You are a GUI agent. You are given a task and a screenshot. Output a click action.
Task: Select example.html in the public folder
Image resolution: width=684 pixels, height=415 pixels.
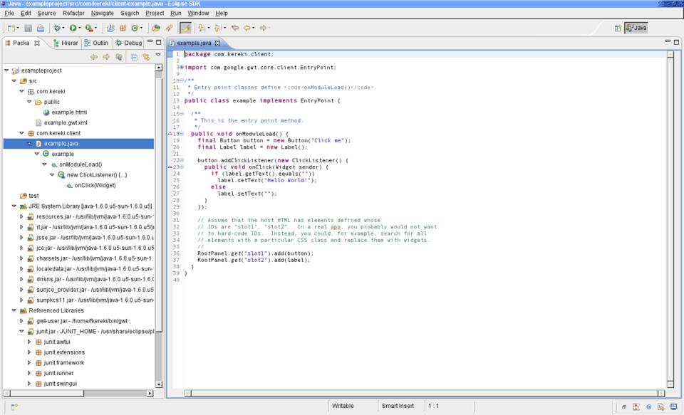[68, 112]
